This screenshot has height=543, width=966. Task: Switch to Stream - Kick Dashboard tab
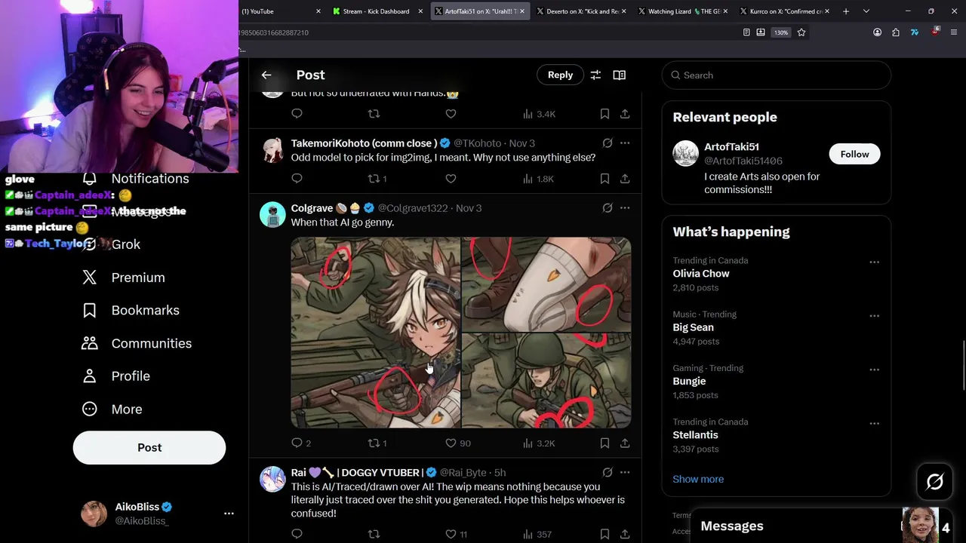(x=376, y=11)
